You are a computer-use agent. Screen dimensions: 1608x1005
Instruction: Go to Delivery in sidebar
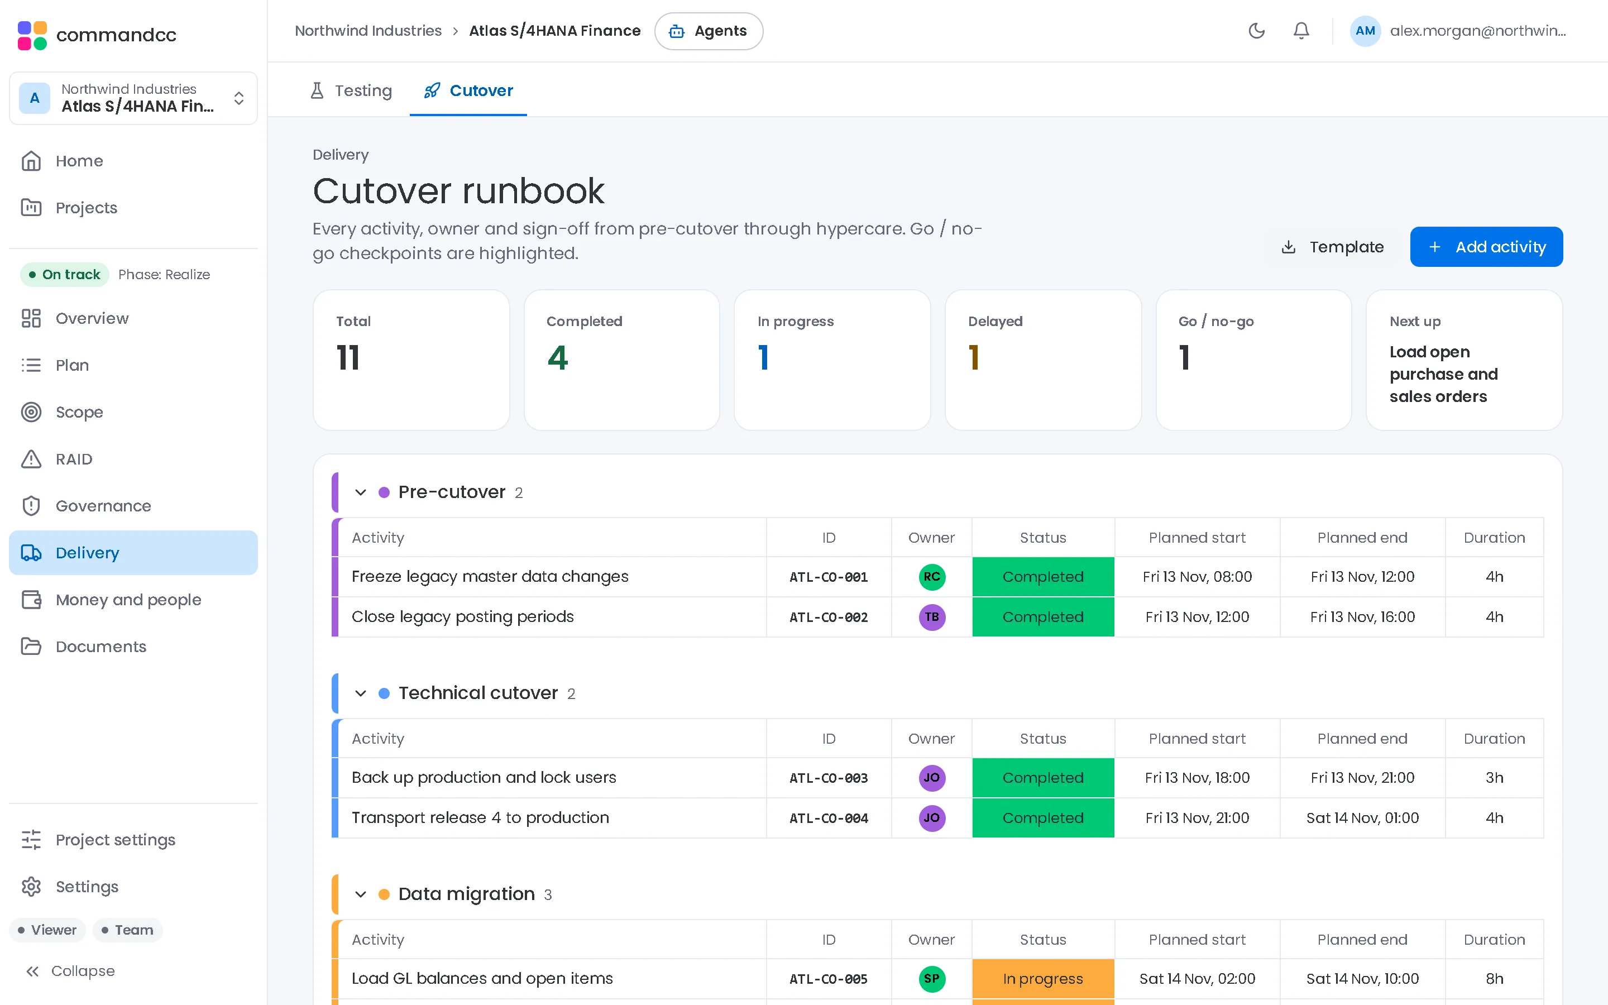click(133, 552)
